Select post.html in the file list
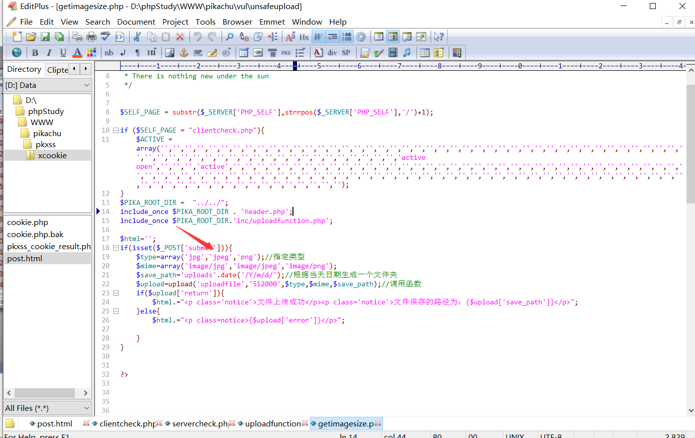 tap(25, 259)
